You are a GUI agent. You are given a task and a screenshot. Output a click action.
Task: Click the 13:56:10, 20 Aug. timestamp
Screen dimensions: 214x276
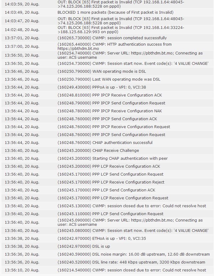click(x=22, y=270)
